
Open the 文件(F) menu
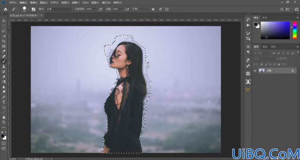13,3
